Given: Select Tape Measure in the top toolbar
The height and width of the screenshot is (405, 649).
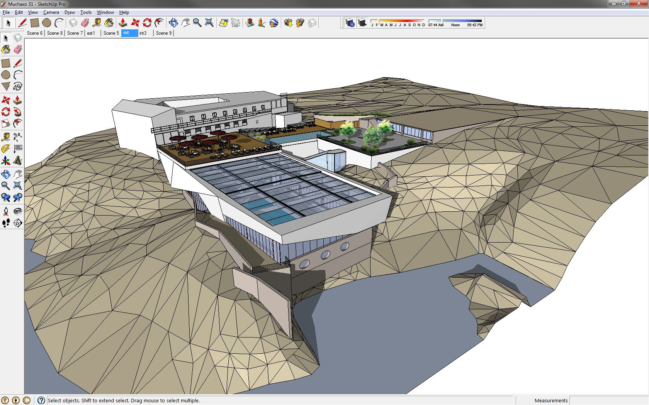Looking at the screenshot, I should click(97, 23).
